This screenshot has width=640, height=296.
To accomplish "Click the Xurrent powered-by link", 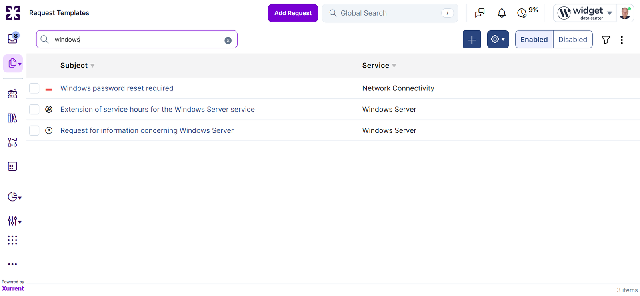I will click(13, 288).
